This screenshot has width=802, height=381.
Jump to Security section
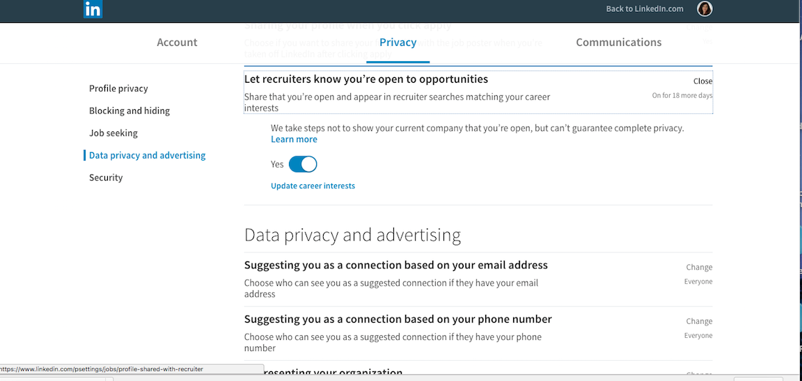point(106,178)
